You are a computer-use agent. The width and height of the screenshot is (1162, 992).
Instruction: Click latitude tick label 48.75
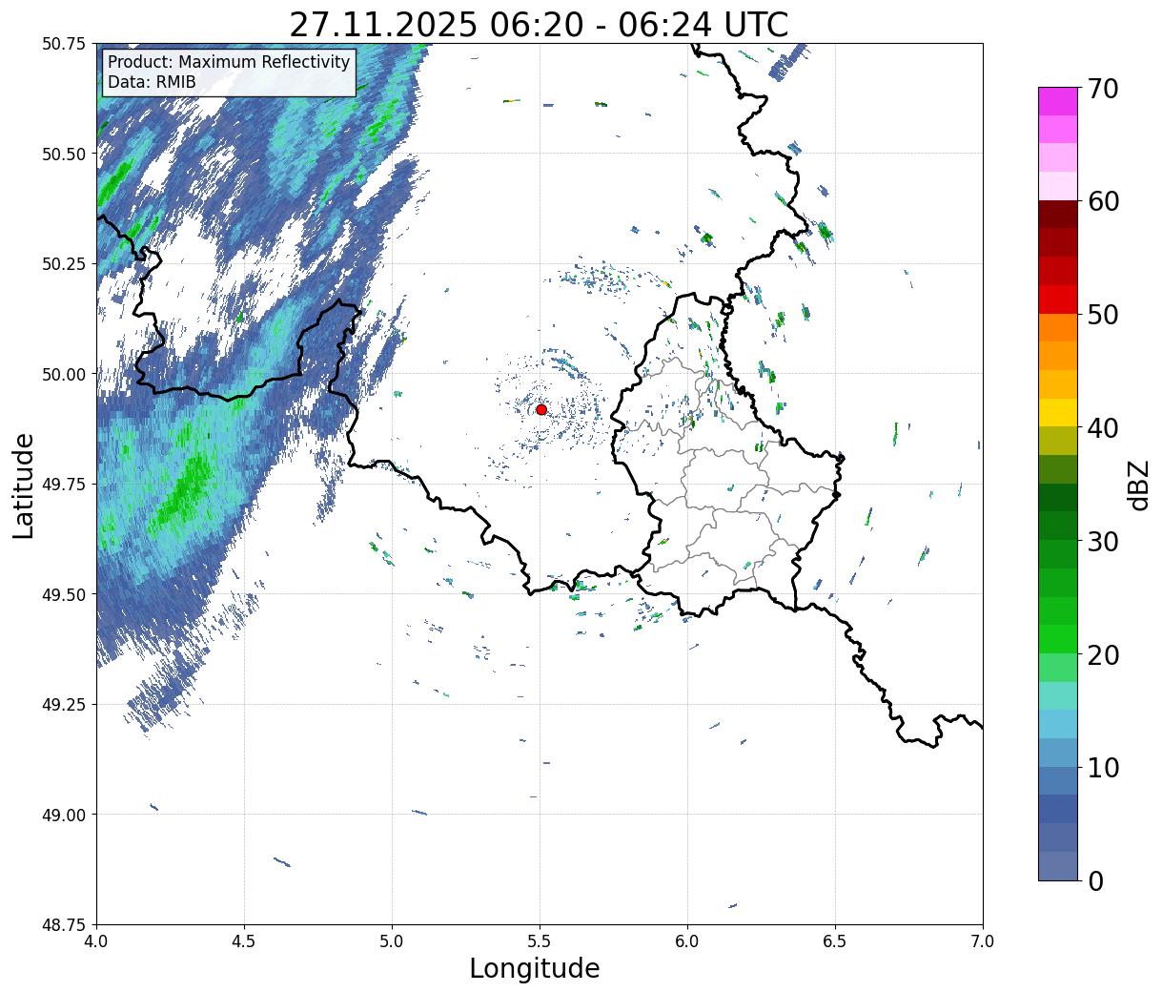point(65,924)
